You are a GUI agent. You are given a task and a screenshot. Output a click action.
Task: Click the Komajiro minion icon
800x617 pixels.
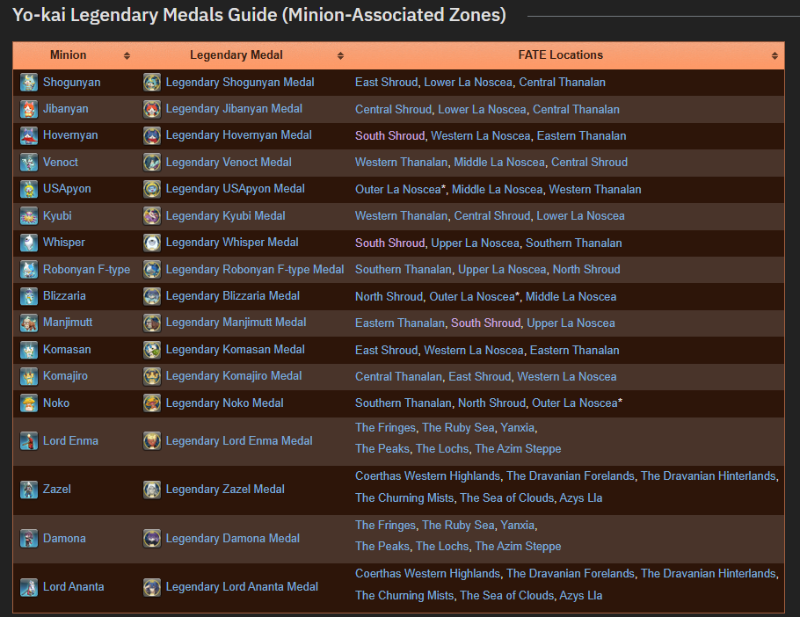point(29,376)
